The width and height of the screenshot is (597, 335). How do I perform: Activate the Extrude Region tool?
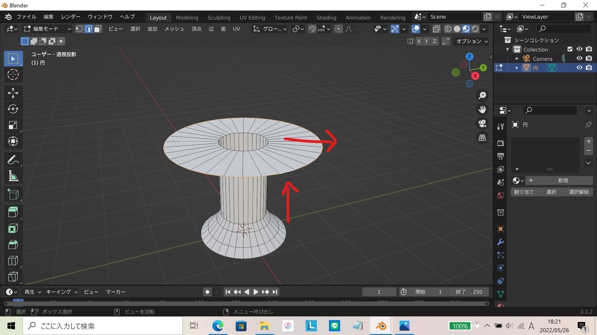point(13,212)
